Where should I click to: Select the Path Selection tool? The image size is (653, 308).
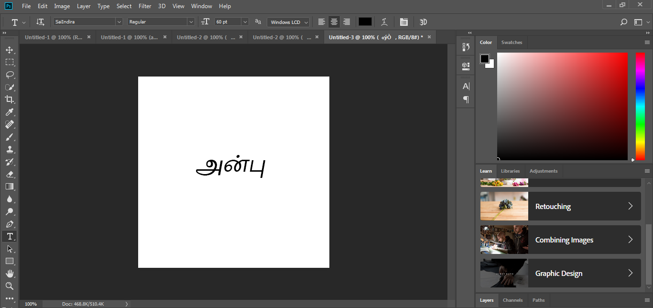coord(10,249)
